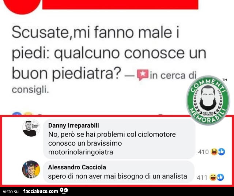
Task: Click the comment about 'analista'
Action: pyautogui.click(x=118, y=172)
